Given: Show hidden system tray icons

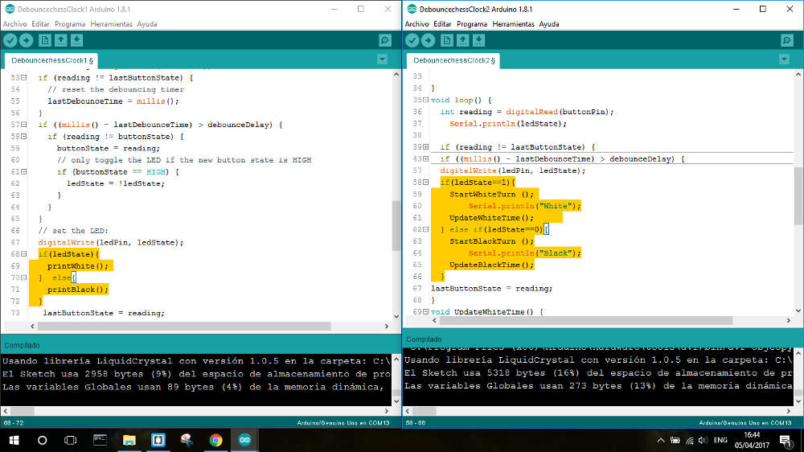Looking at the screenshot, I should 660,440.
